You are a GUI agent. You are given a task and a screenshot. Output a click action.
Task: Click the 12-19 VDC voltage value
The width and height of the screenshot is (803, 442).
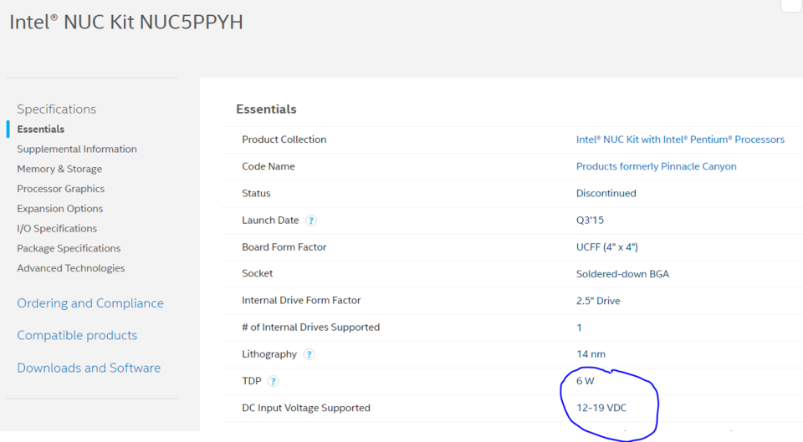pyautogui.click(x=601, y=408)
